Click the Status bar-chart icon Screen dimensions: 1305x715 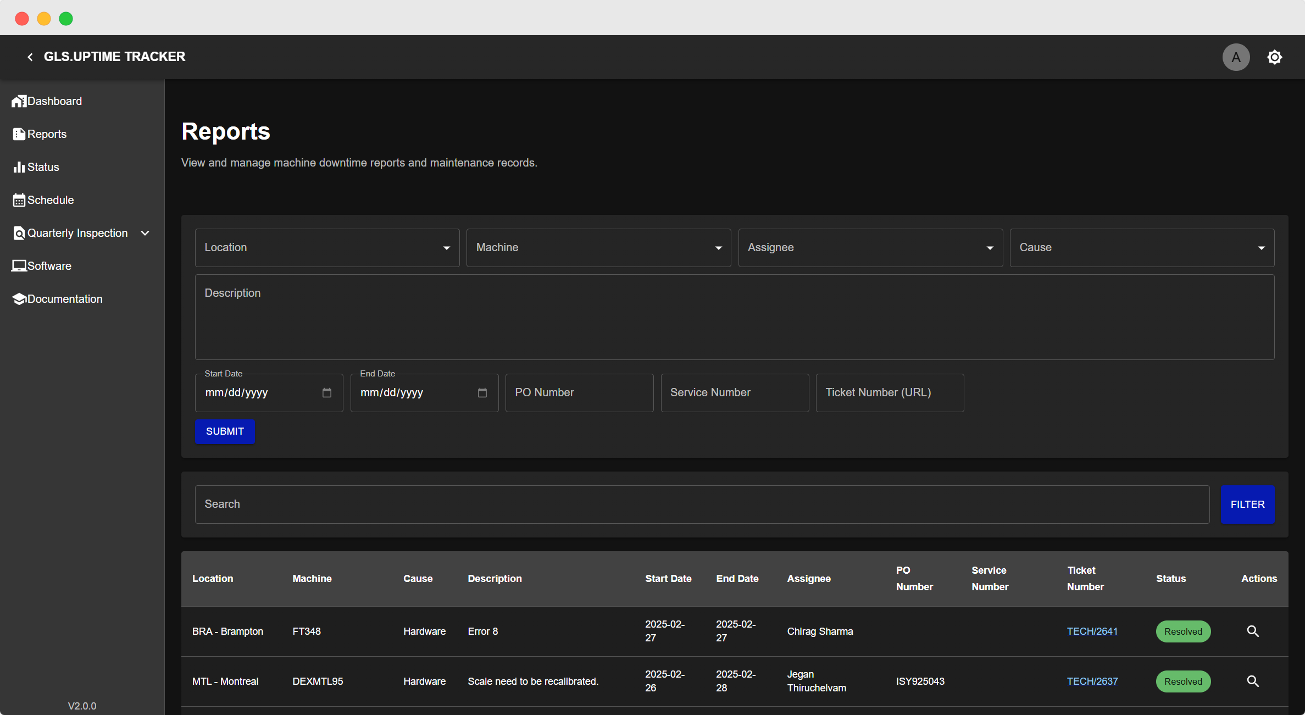coord(19,167)
